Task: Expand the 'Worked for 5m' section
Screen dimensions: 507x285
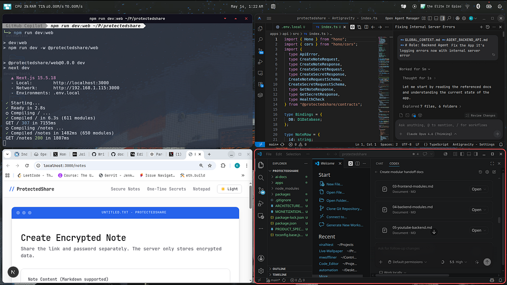Action: click(414, 69)
